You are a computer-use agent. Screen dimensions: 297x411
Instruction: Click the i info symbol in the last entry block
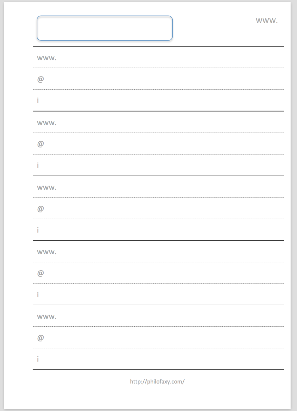(x=38, y=359)
